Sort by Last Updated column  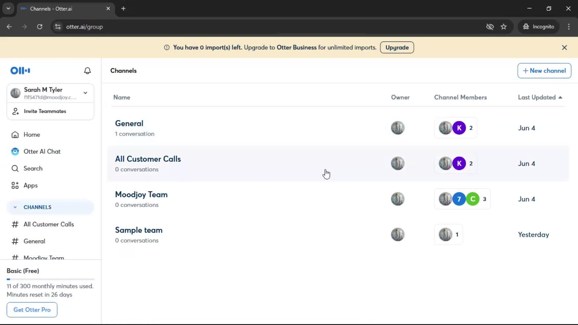point(540,97)
